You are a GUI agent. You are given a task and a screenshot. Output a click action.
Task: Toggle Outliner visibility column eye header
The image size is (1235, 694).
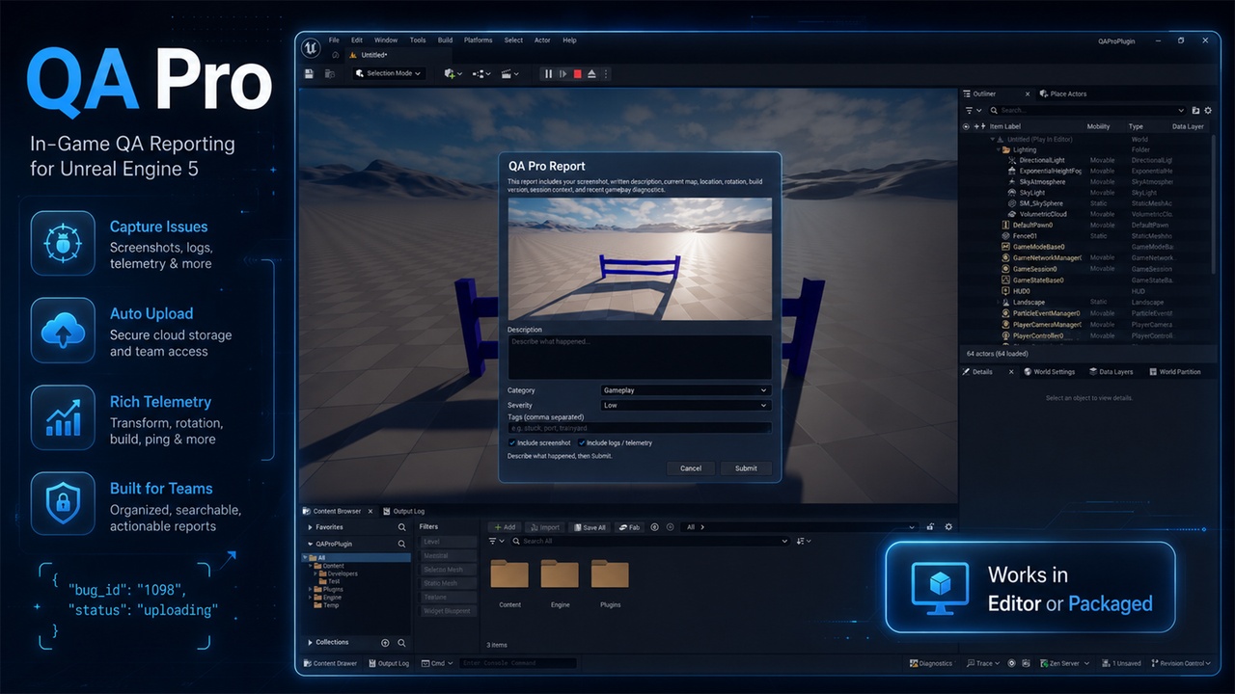tap(966, 126)
